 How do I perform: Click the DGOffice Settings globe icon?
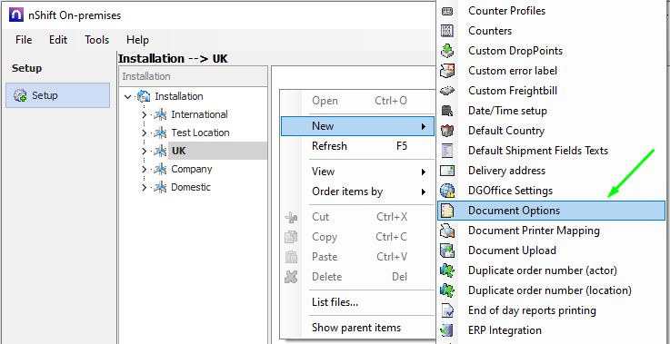pos(447,191)
